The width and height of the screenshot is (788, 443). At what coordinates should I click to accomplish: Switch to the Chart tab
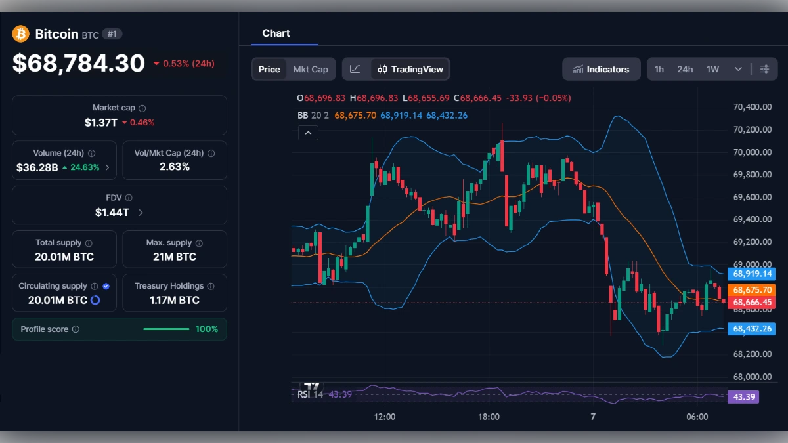click(276, 33)
